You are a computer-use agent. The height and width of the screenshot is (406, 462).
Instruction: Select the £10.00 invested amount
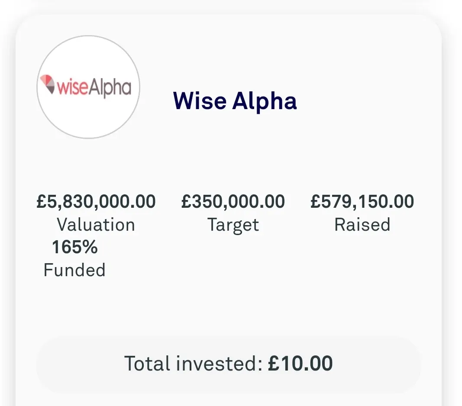(300, 363)
